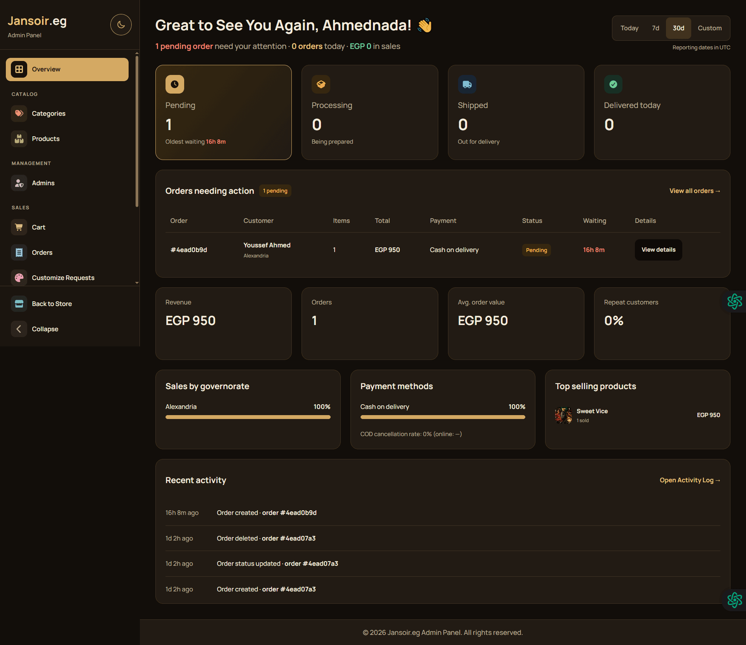Click the '1 pending' badge

[275, 191]
